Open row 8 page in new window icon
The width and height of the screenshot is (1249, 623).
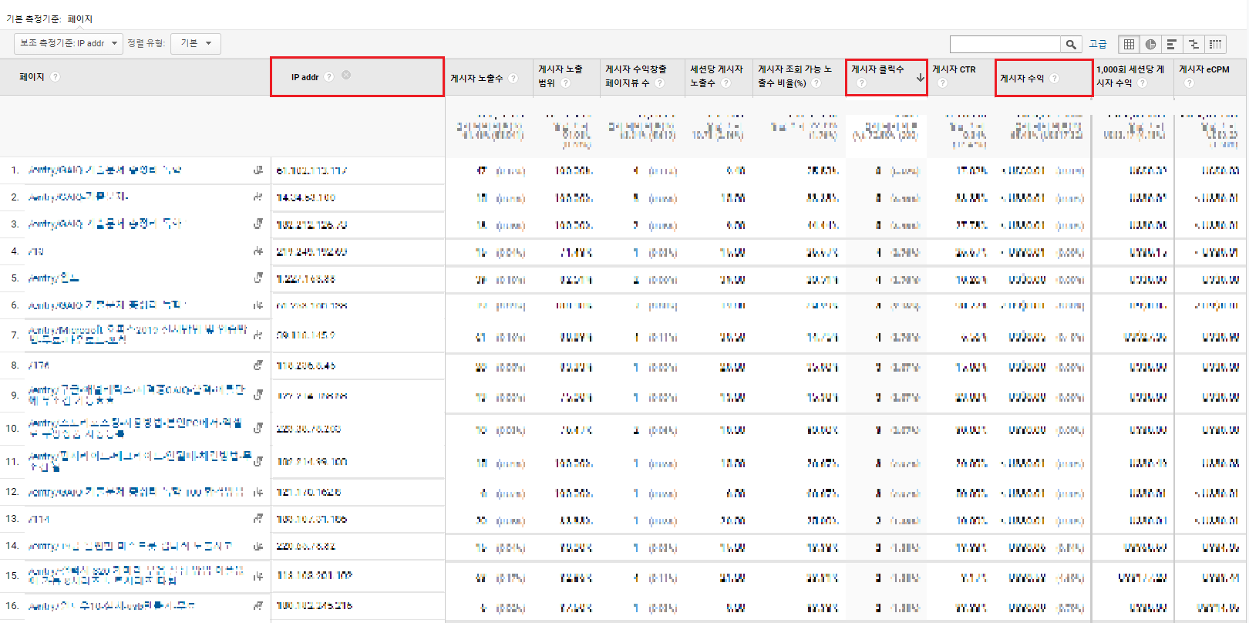[258, 365]
